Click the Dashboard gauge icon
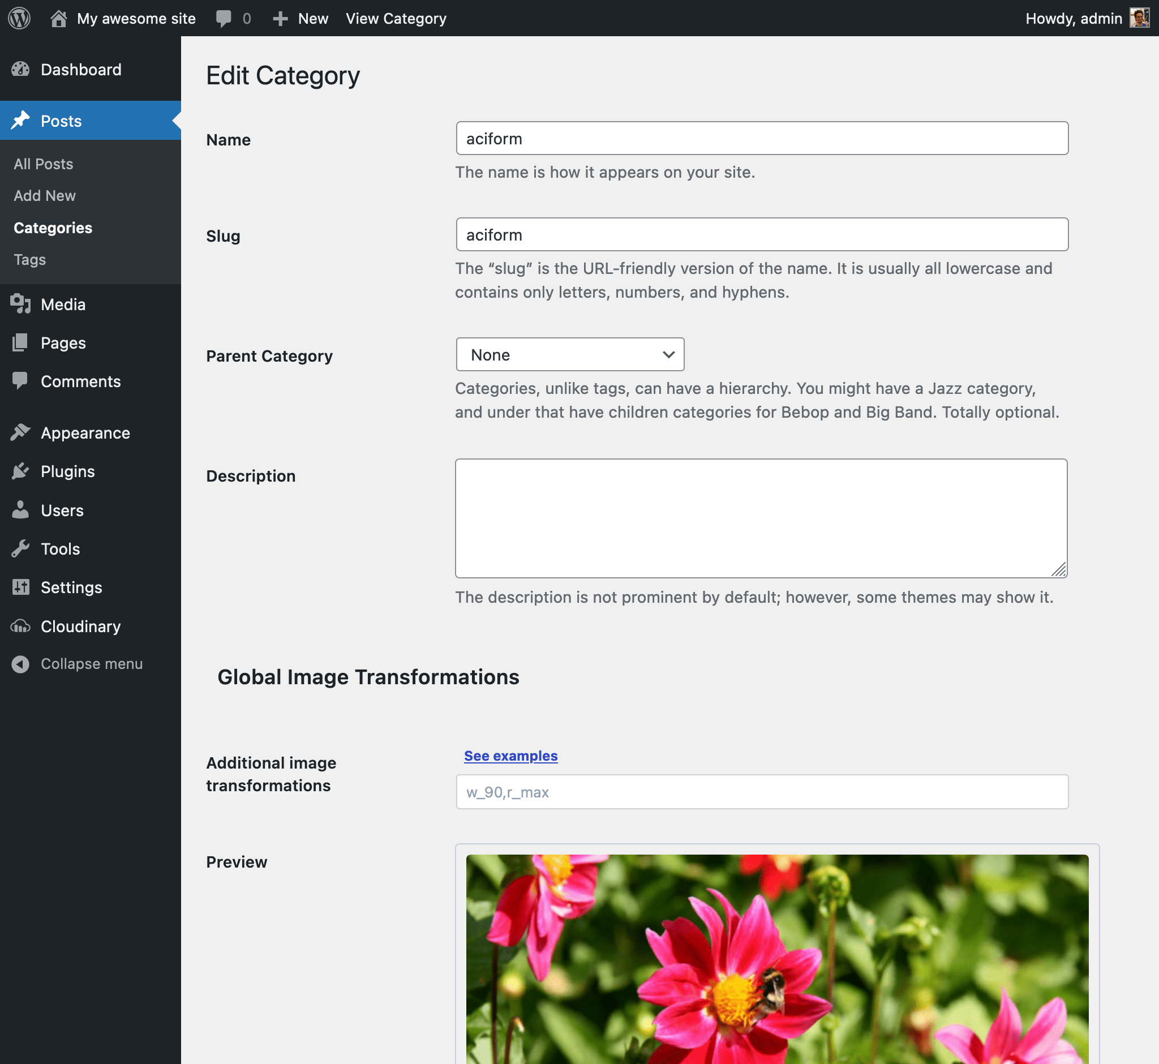 21,70
